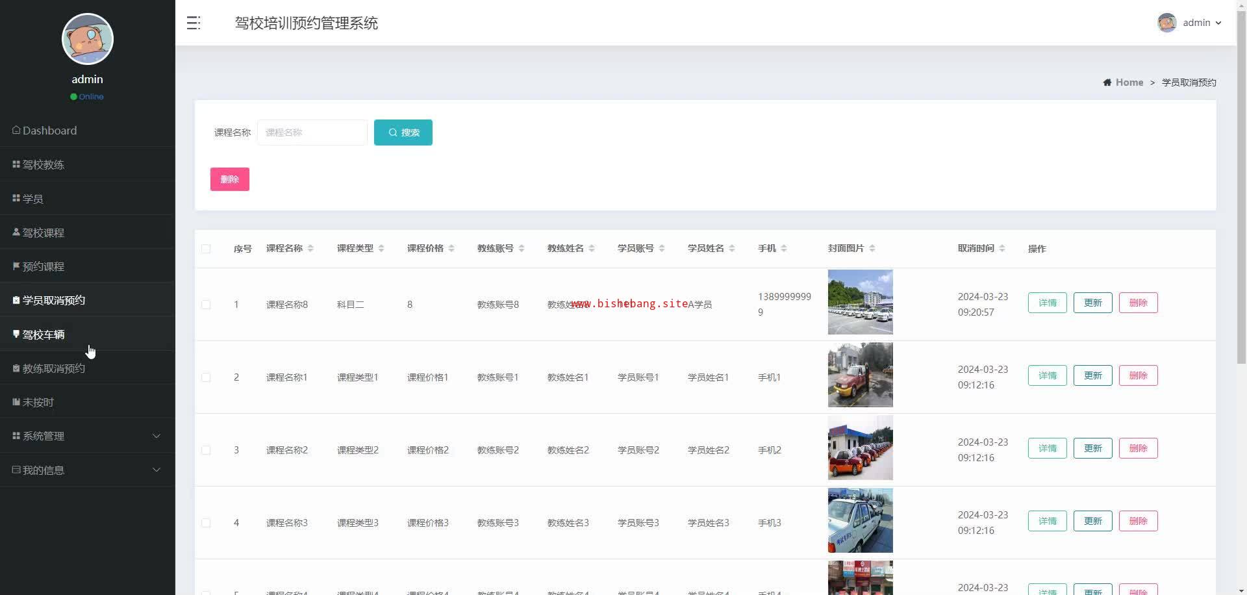Toggle the select-all checkbox in table header
The height and width of the screenshot is (595, 1247).
click(206, 249)
